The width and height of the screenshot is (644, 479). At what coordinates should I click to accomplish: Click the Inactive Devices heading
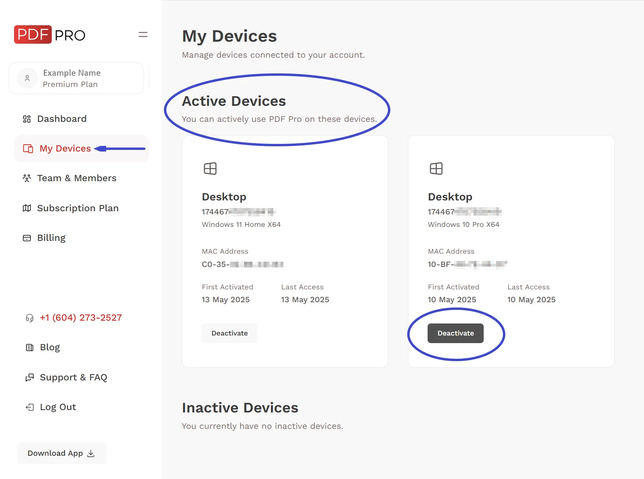[x=240, y=408]
